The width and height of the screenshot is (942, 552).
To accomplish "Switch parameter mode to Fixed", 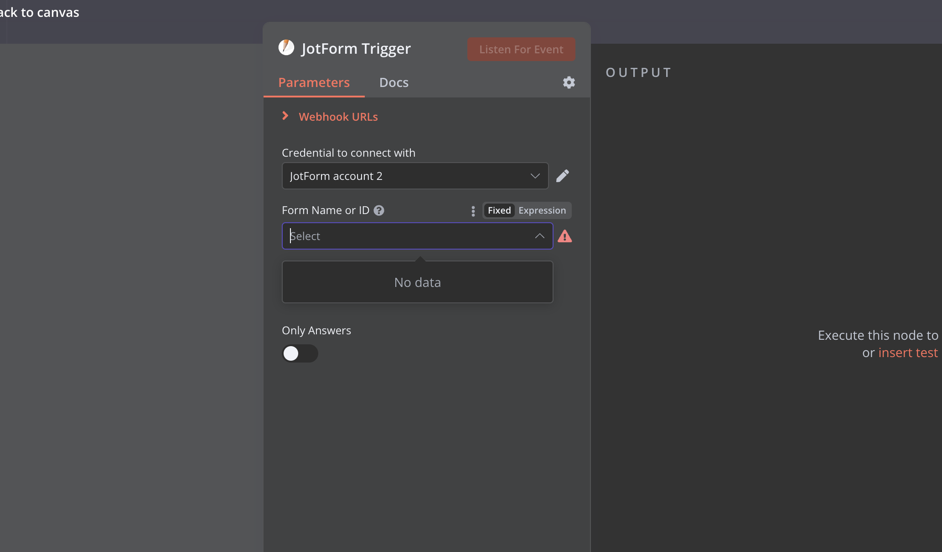I will (499, 210).
